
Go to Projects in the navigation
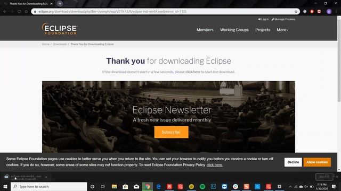[263, 30]
